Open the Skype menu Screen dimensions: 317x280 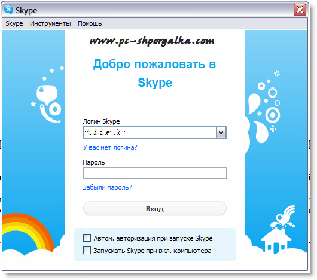14,23
